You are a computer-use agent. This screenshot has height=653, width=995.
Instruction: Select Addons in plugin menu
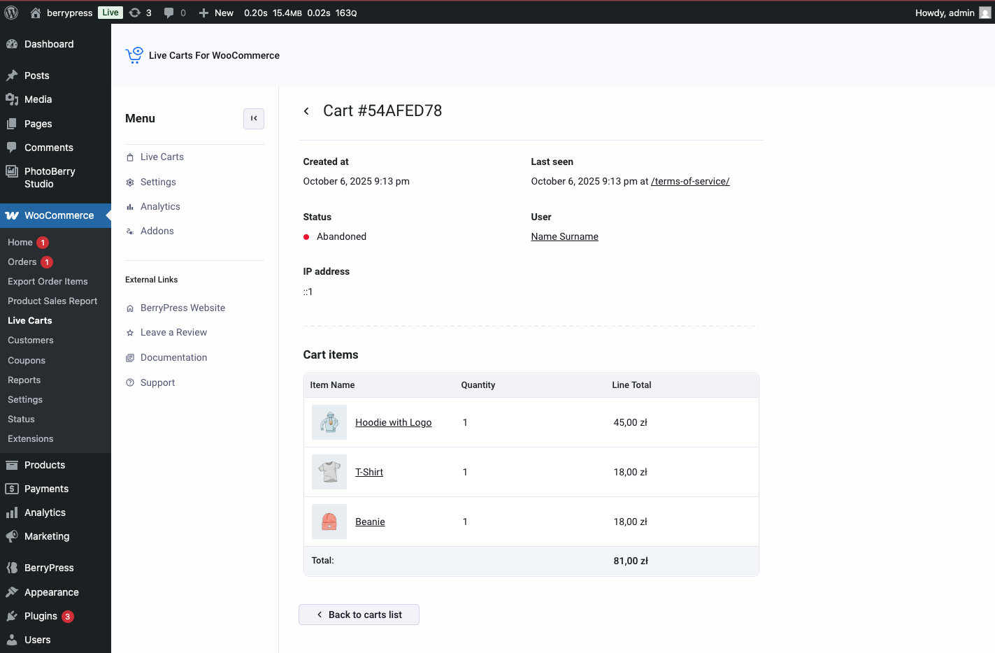point(157,231)
